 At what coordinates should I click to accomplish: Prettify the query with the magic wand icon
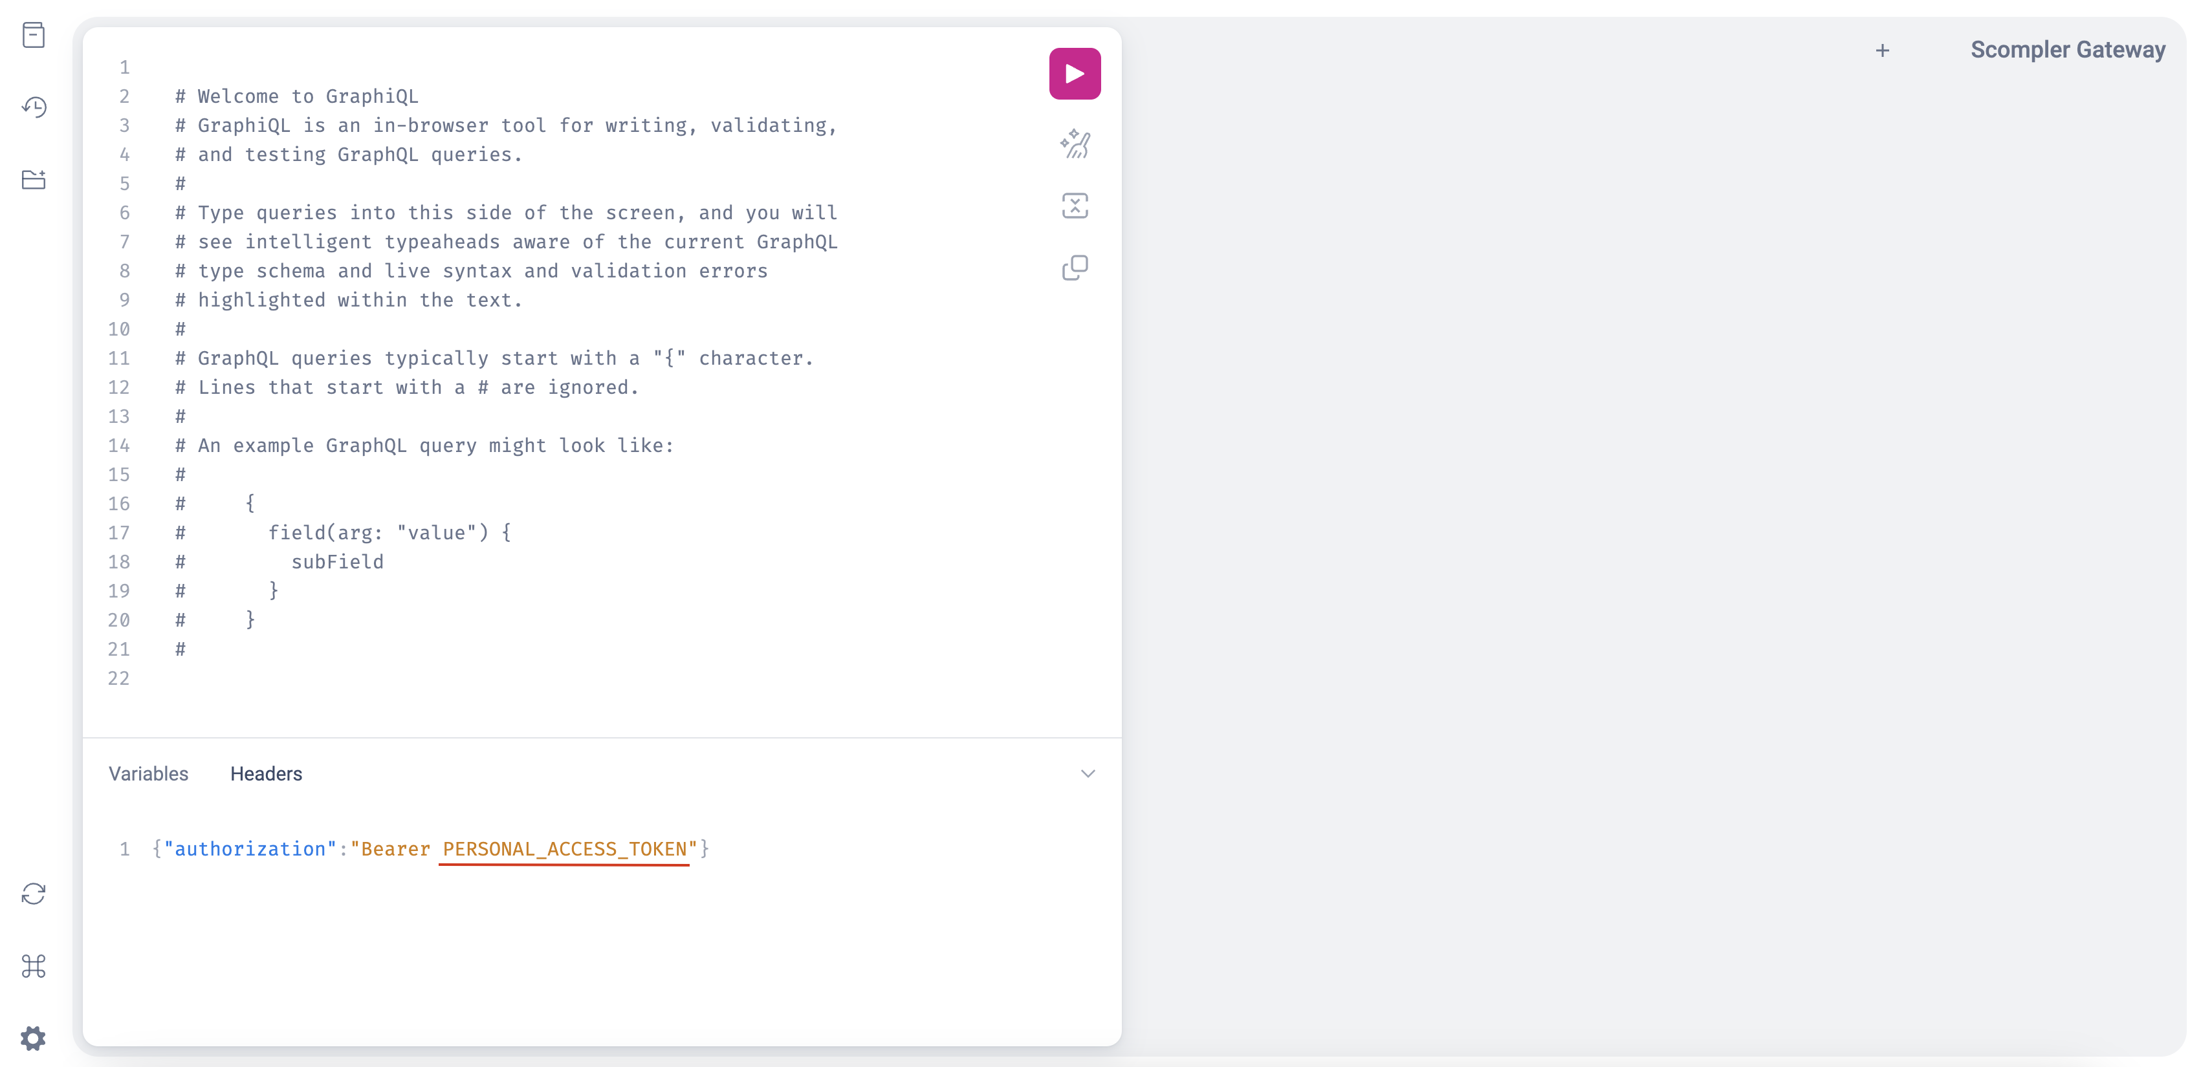click(x=1074, y=144)
